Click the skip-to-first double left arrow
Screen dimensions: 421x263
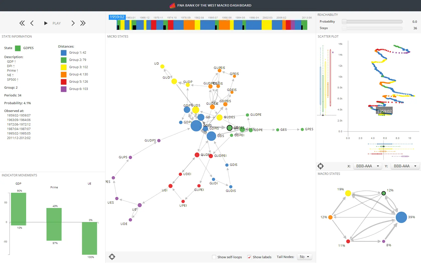[22, 23]
